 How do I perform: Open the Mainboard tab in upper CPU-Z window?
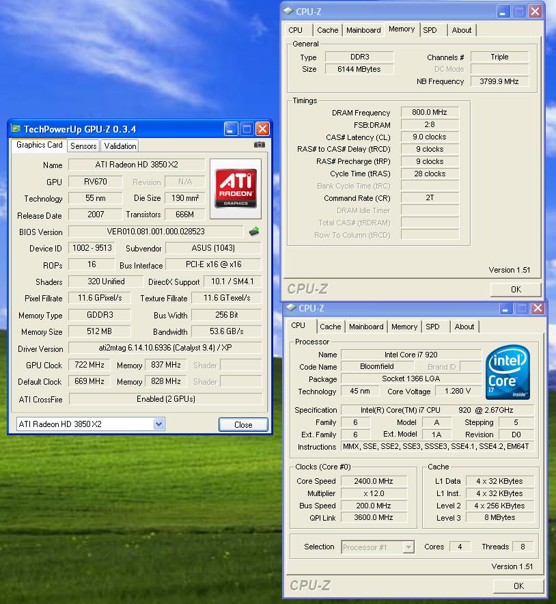tap(363, 30)
